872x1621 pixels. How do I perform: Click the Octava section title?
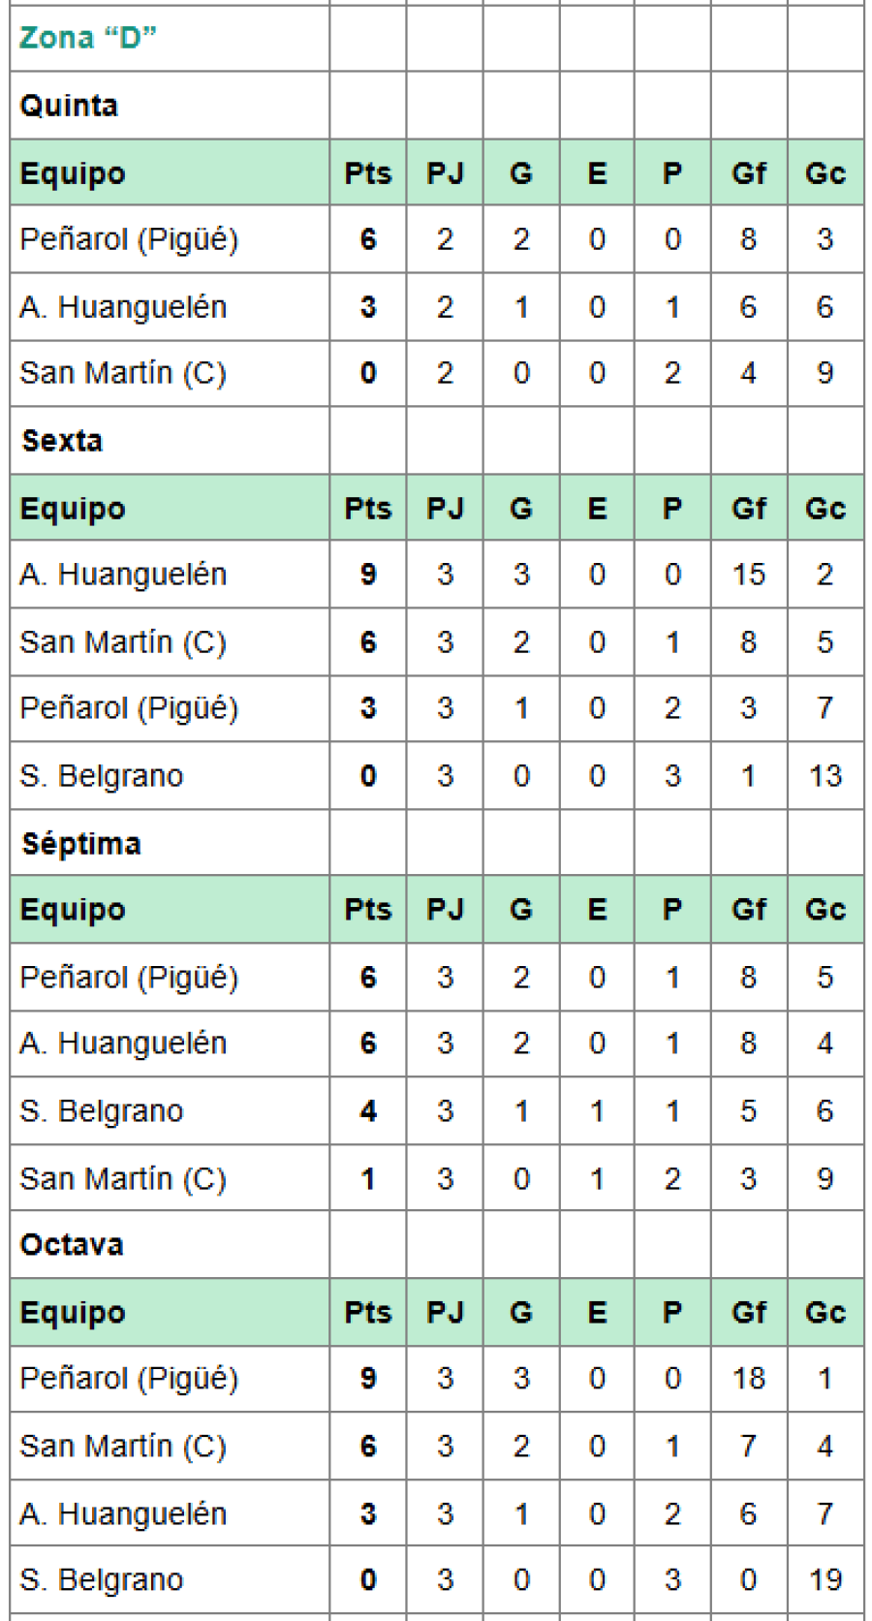coord(72,1245)
